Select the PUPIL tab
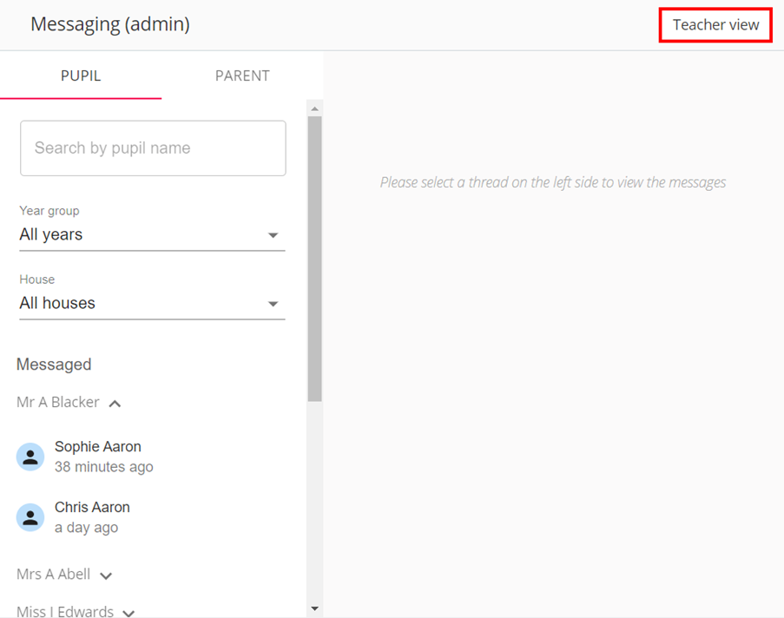Screen dimensions: 784x618 [81, 76]
